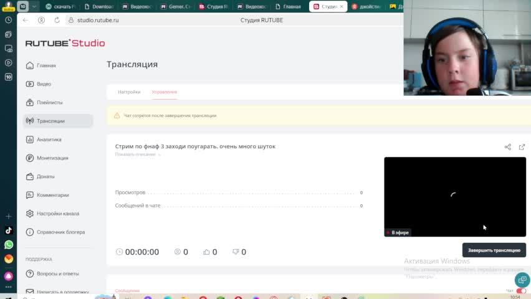The height and width of the screenshot is (299, 531).
Task: Click the Просмотров stat row
Action: [x=239, y=192]
